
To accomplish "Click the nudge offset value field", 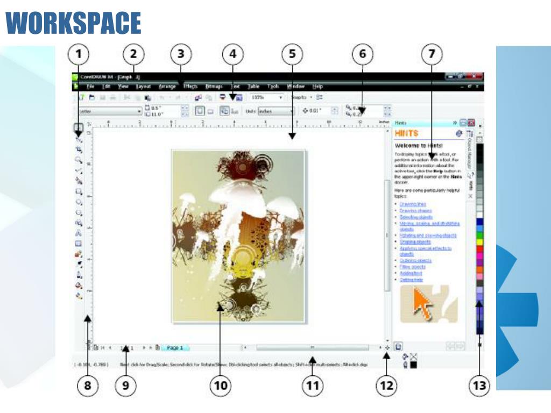I will (x=316, y=111).
